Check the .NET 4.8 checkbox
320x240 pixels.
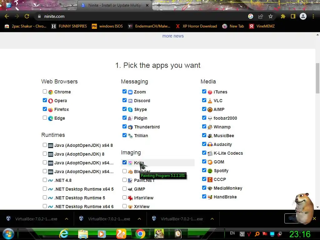[x=45, y=180]
